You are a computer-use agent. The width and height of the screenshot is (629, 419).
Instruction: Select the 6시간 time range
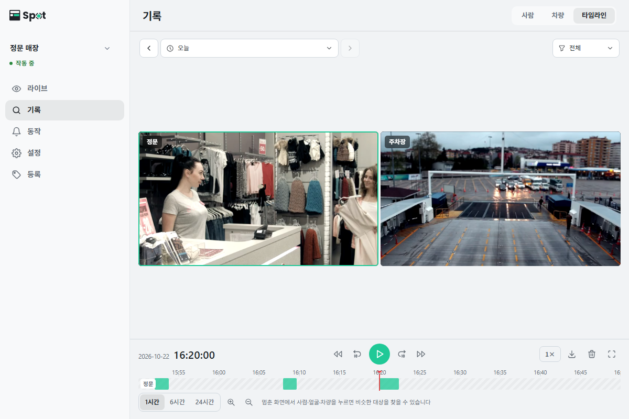click(177, 402)
